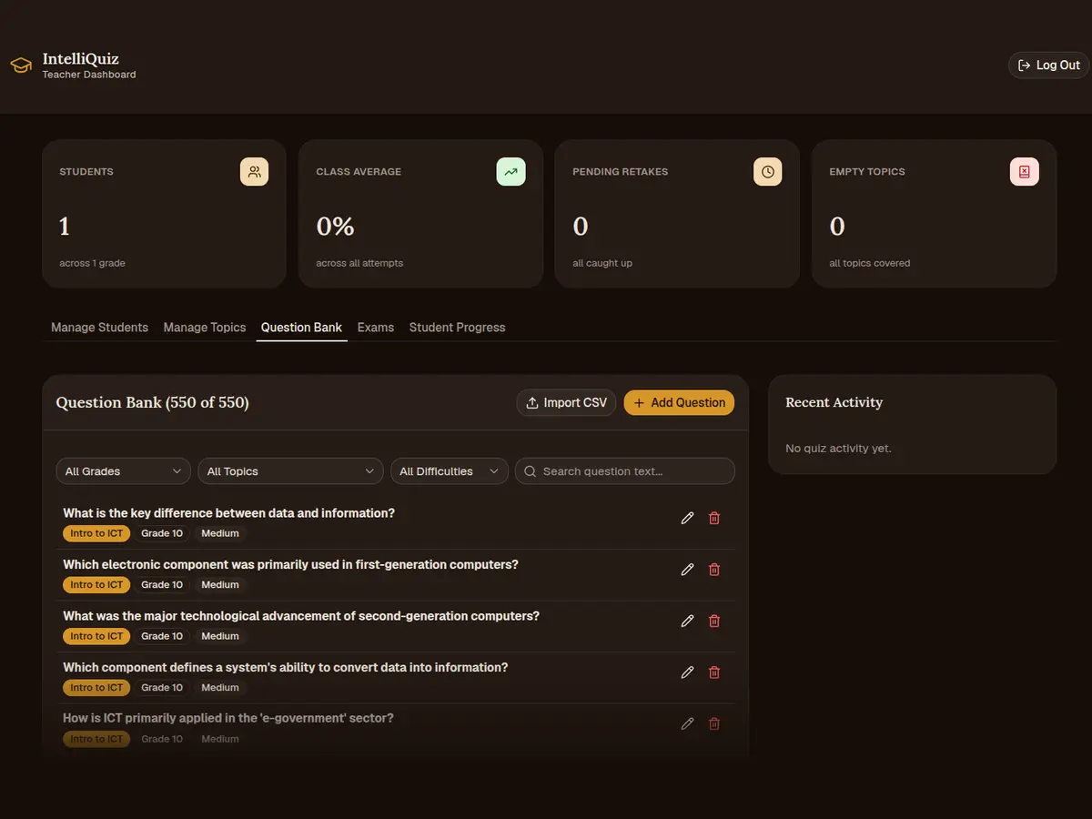Edit the 'data and information' question
This screenshot has width=1092, height=819.
687,518
